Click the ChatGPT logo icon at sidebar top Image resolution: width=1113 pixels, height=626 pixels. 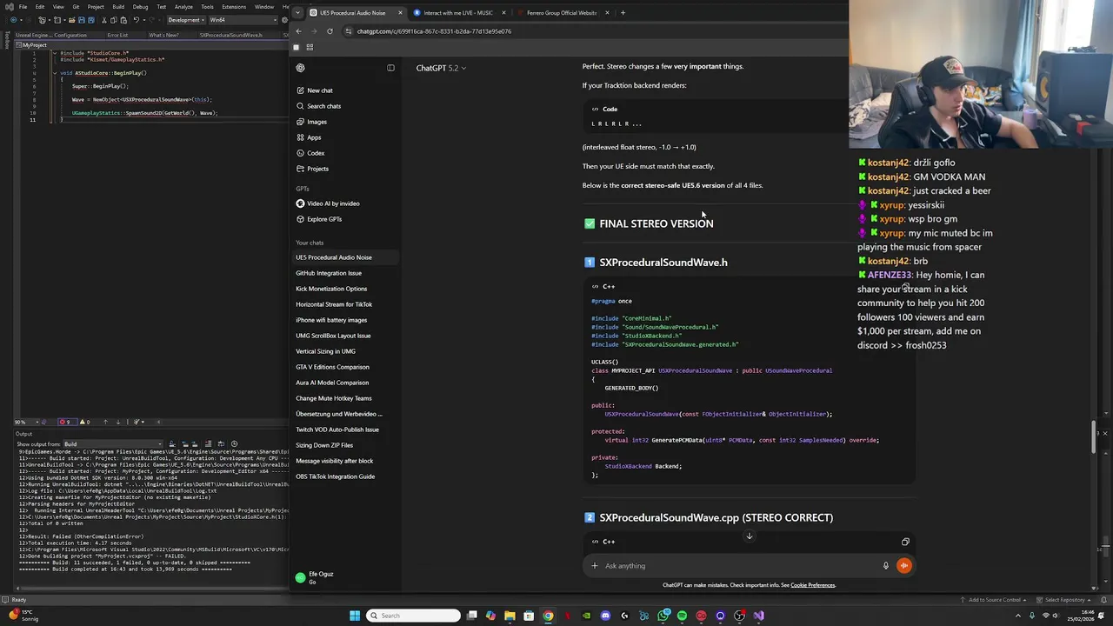point(300,68)
